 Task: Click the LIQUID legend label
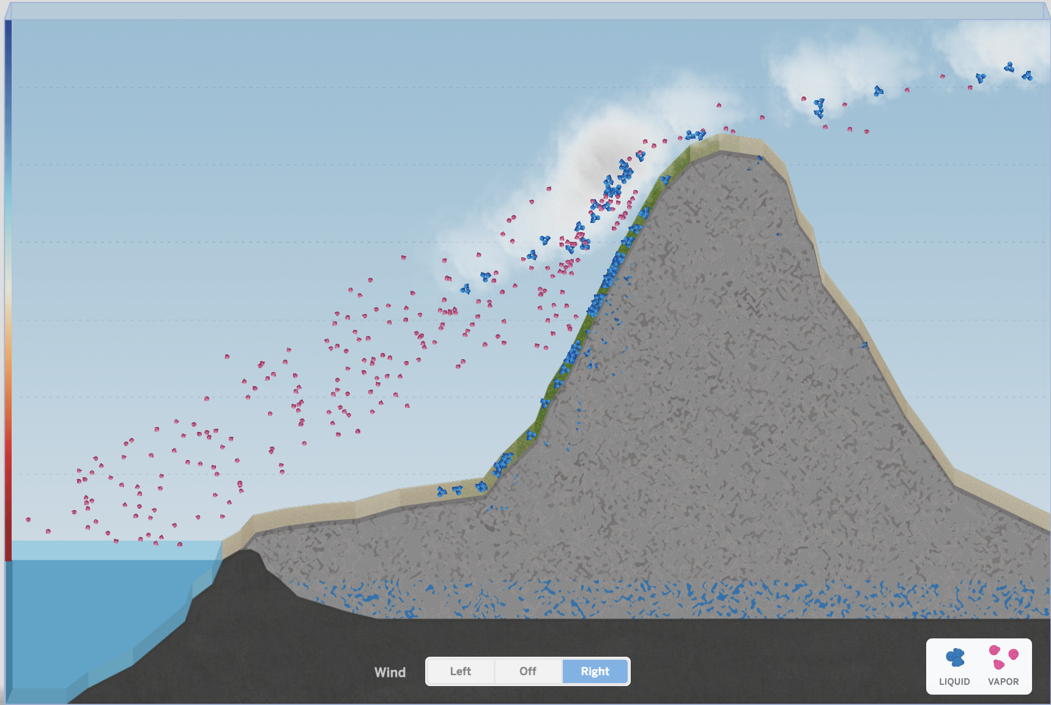point(954,682)
